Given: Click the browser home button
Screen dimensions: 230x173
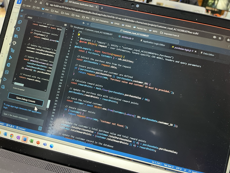Looking at the screenshot, I should click(41, 3).
